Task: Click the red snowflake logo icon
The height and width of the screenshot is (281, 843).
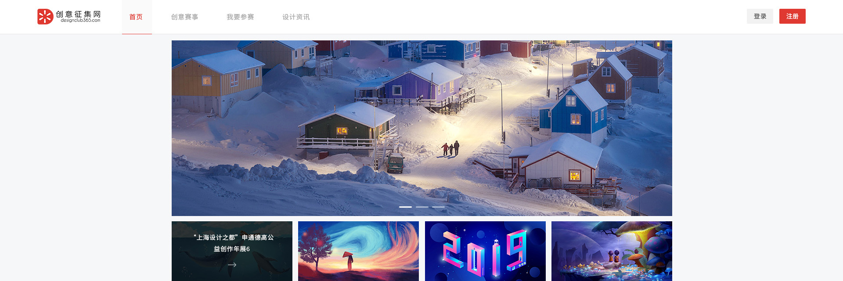Action: [45, 17]
